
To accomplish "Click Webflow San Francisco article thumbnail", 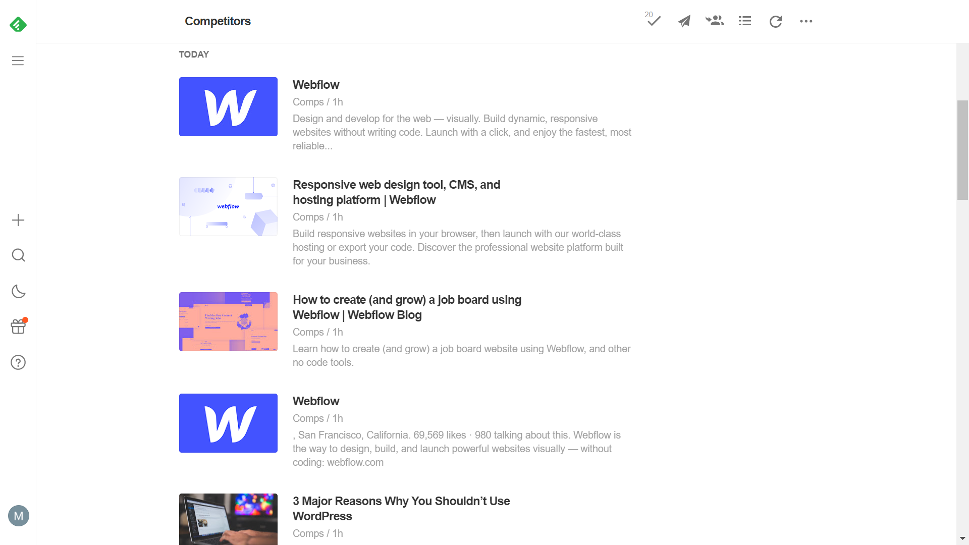I will tap(228, 423).
